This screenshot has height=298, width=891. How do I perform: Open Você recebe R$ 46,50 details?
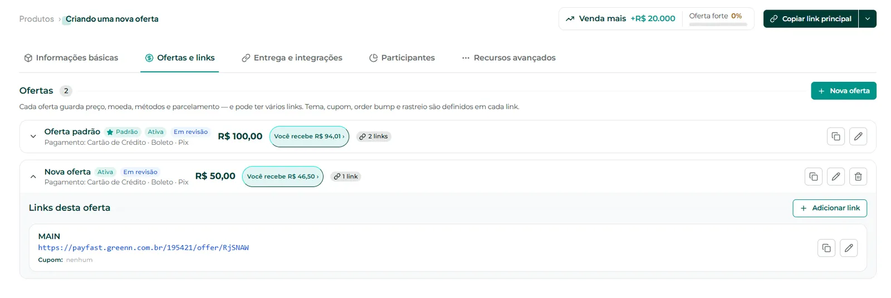point(282,177)
